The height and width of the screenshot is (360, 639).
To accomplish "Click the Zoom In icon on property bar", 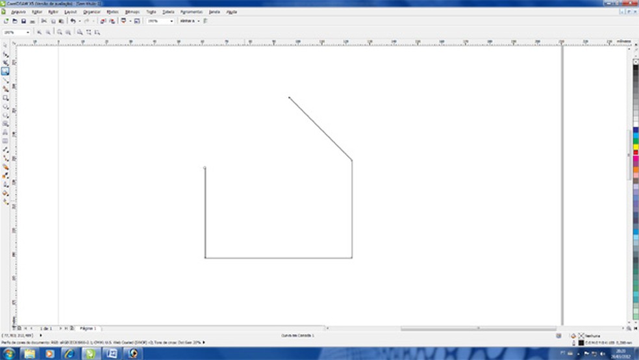I will point(39,32).
